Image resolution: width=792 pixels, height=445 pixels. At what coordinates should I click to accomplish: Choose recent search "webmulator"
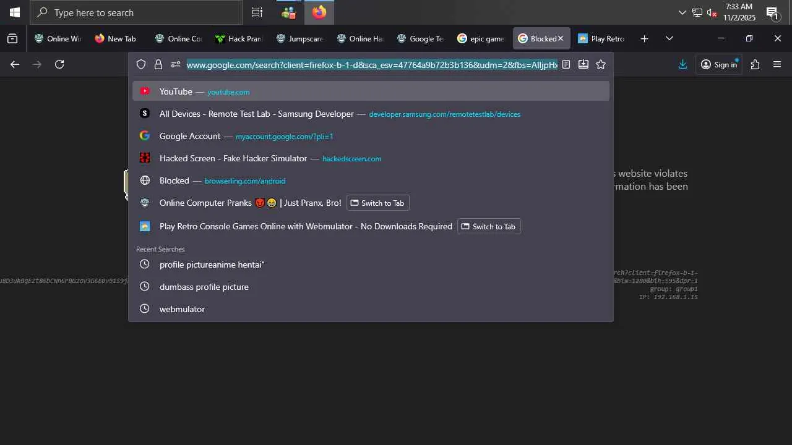pyautogui.click(x=371, y=309)
